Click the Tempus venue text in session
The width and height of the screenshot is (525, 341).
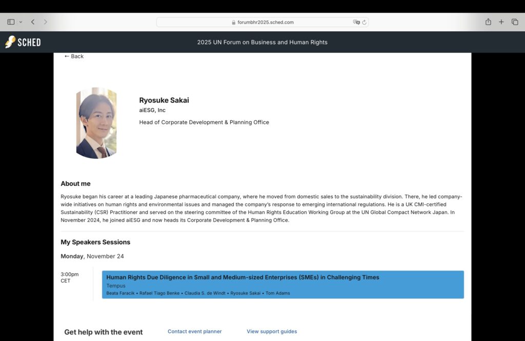pyautogui.click(x=116, y=286)
